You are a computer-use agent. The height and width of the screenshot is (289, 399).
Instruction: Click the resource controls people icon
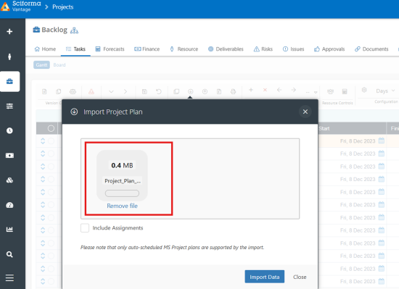pyautogui.click(x=330, y=91)
